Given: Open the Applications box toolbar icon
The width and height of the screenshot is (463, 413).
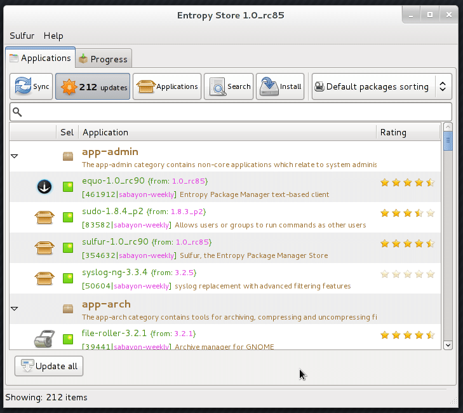Looking at the screenshot, I should 167,86.
